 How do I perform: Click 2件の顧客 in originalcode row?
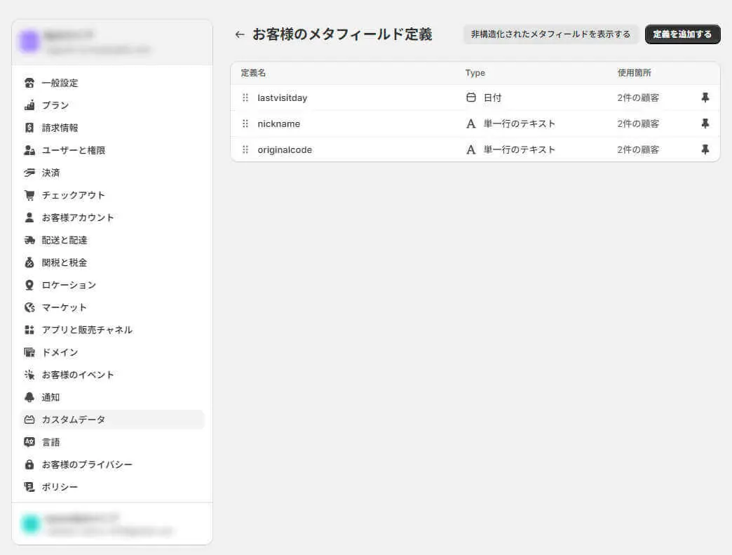(x=638, y=150)
